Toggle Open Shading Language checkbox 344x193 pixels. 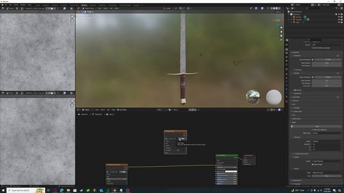point(313,48)
